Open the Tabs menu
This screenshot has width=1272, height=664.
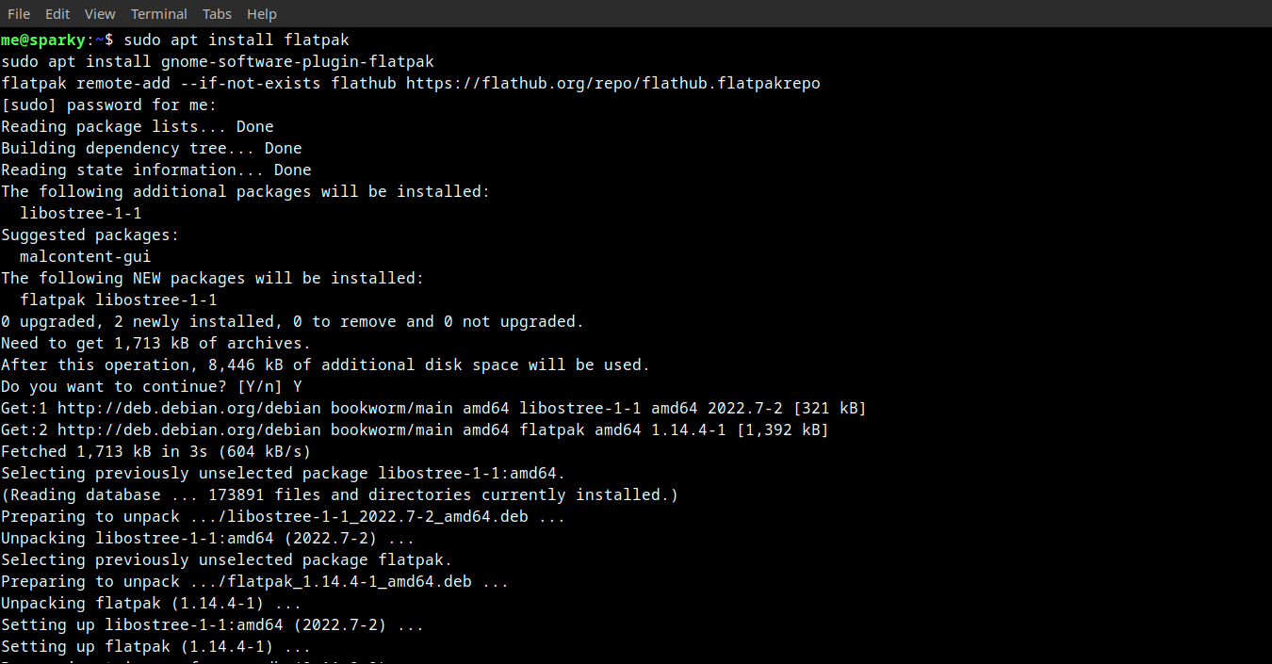(216, 13)
